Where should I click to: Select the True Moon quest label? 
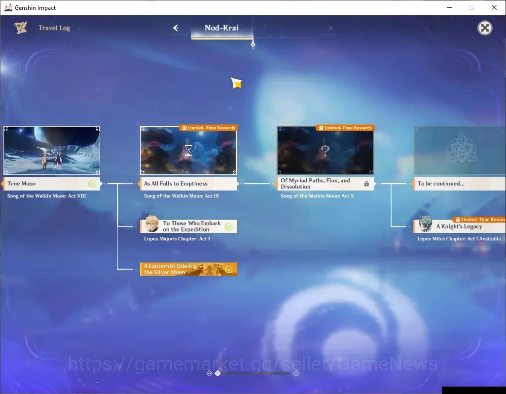[52, 184]
